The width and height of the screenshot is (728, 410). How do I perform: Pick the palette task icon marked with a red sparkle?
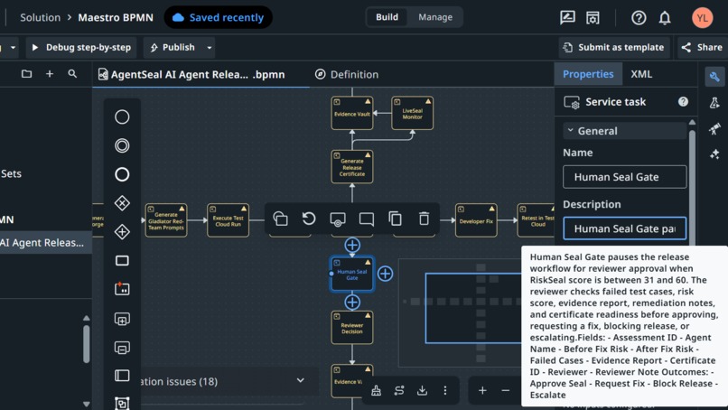(122, 289)
